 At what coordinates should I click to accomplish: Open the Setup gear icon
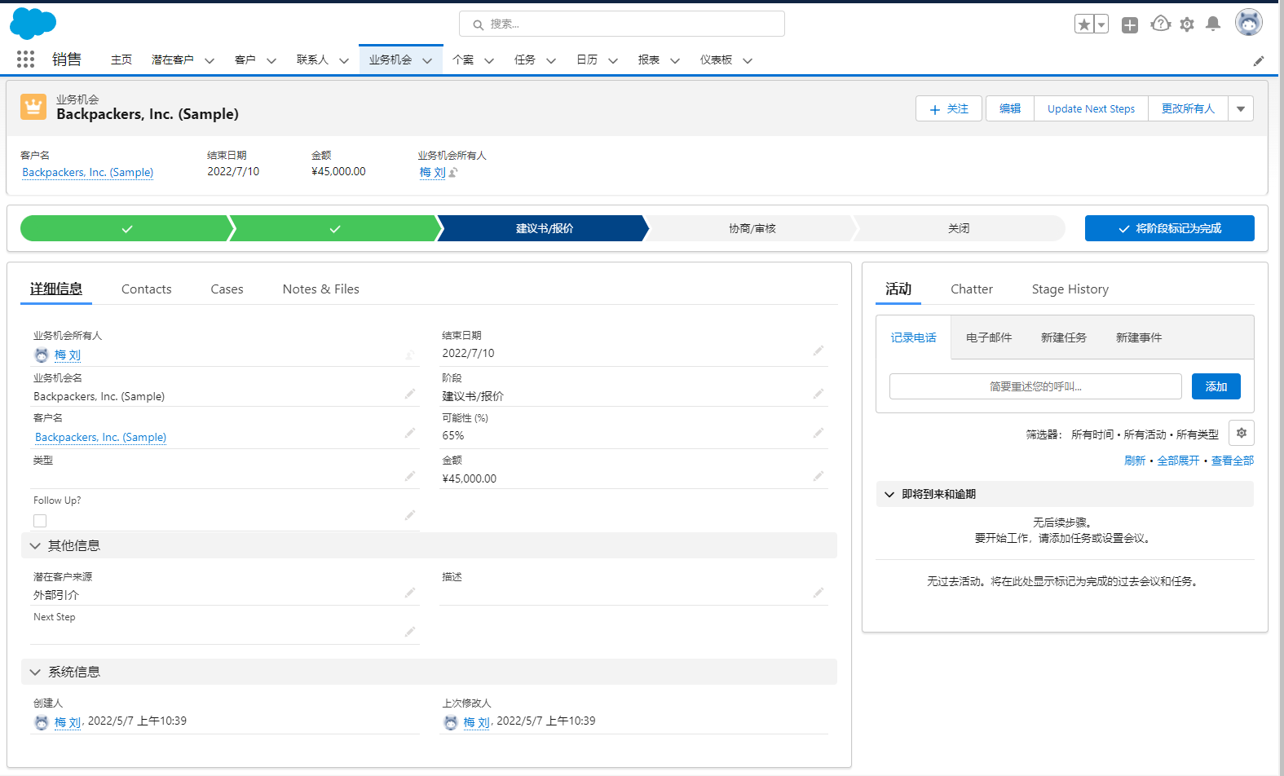(x=1187, y=24)
